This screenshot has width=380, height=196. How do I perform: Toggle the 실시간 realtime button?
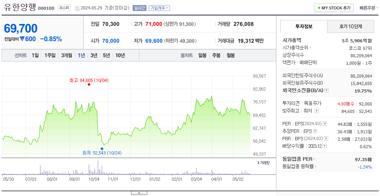139,8
